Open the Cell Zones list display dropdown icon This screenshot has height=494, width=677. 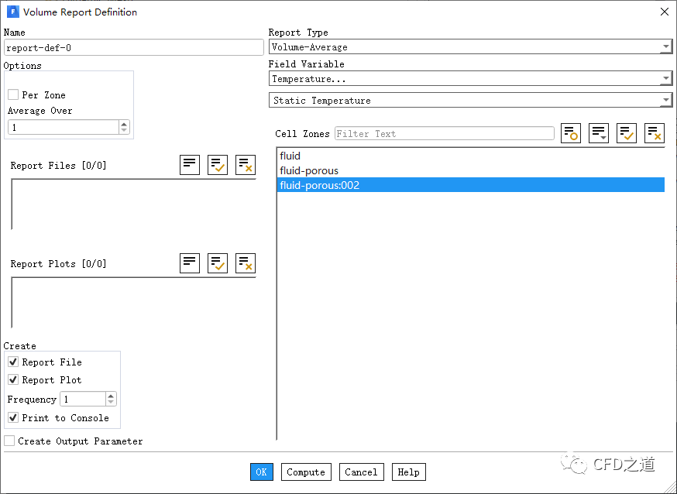click(599, 133)
